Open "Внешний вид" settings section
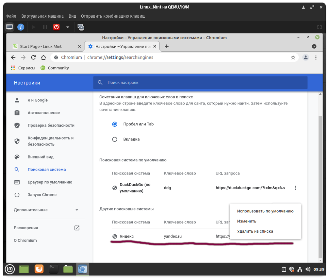The height and width of the screenshot is (279, 329). point(40,157)
